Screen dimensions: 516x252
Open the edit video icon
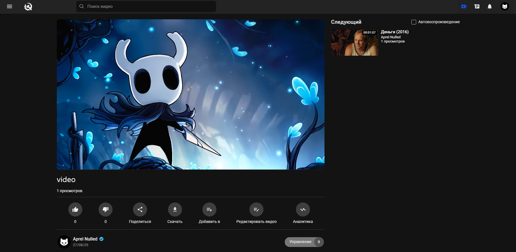click(x=256, y=209)
